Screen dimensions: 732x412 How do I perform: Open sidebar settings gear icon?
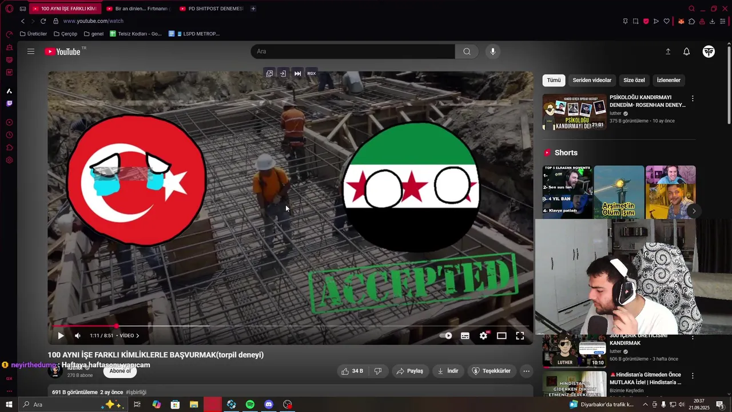[9, 160]
